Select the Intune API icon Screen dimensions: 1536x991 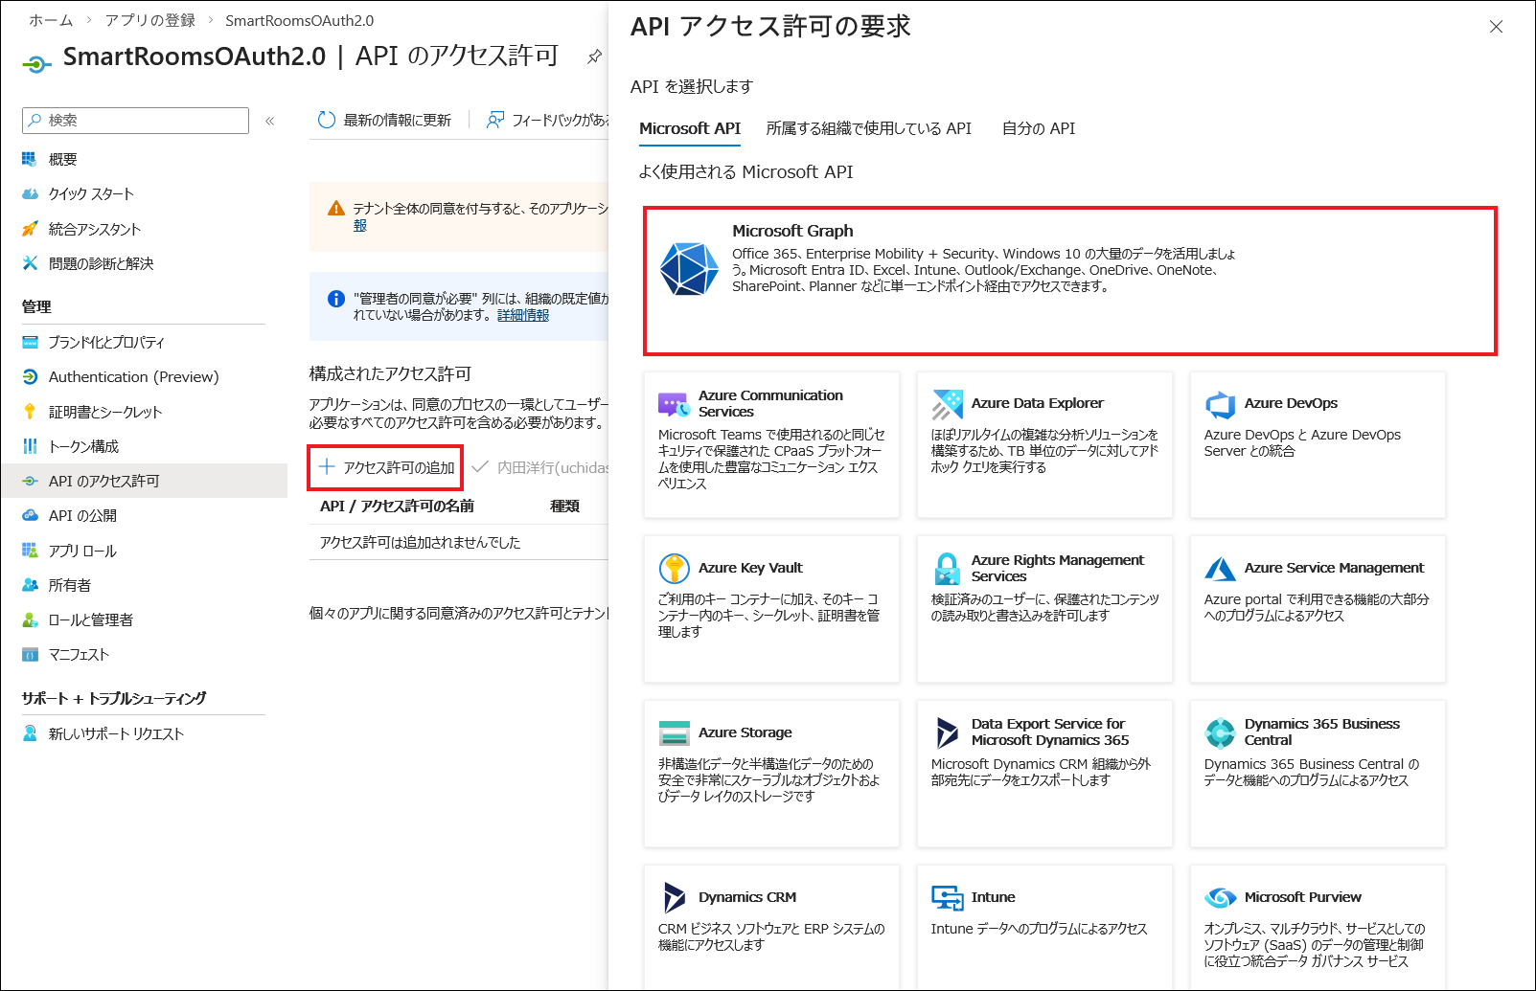(947, 897)
